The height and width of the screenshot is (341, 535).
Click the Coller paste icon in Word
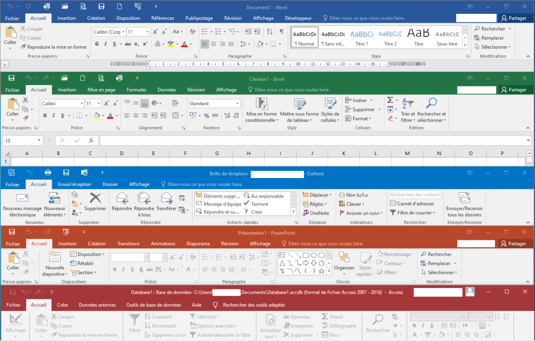10,32
